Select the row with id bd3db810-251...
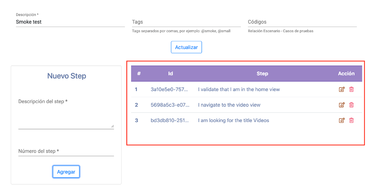The width and height of the screenshot is (372, 194). [246, 120]
